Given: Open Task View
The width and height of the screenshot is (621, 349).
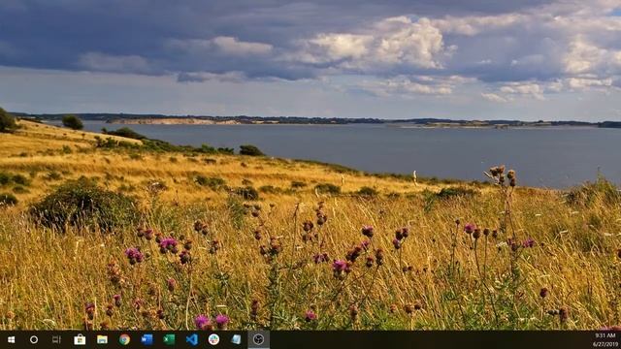Looking at the screenshot, I should click(x=56, y=339).
